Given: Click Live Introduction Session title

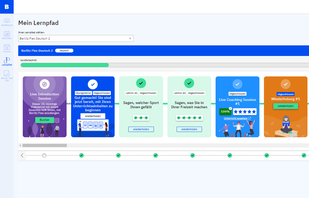Looking at the screenshot, I should click(x=45, y=96).
